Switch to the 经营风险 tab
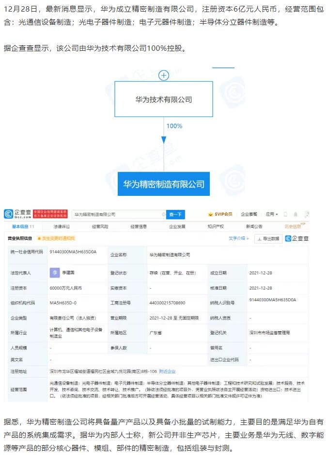 100,226
